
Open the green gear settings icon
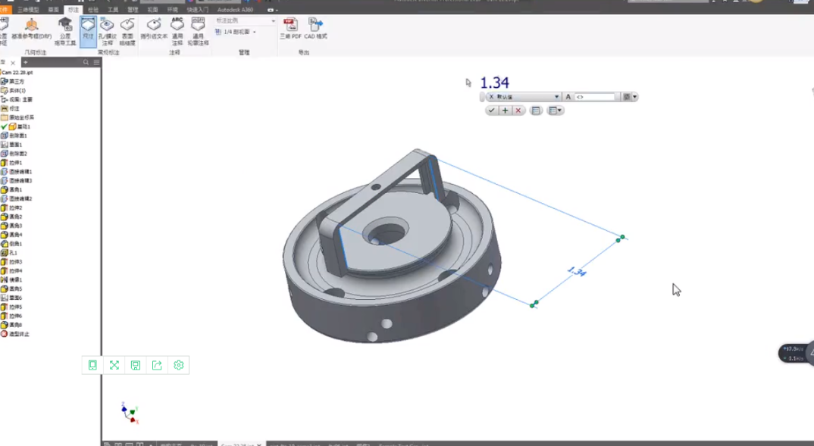coord(179,365)
